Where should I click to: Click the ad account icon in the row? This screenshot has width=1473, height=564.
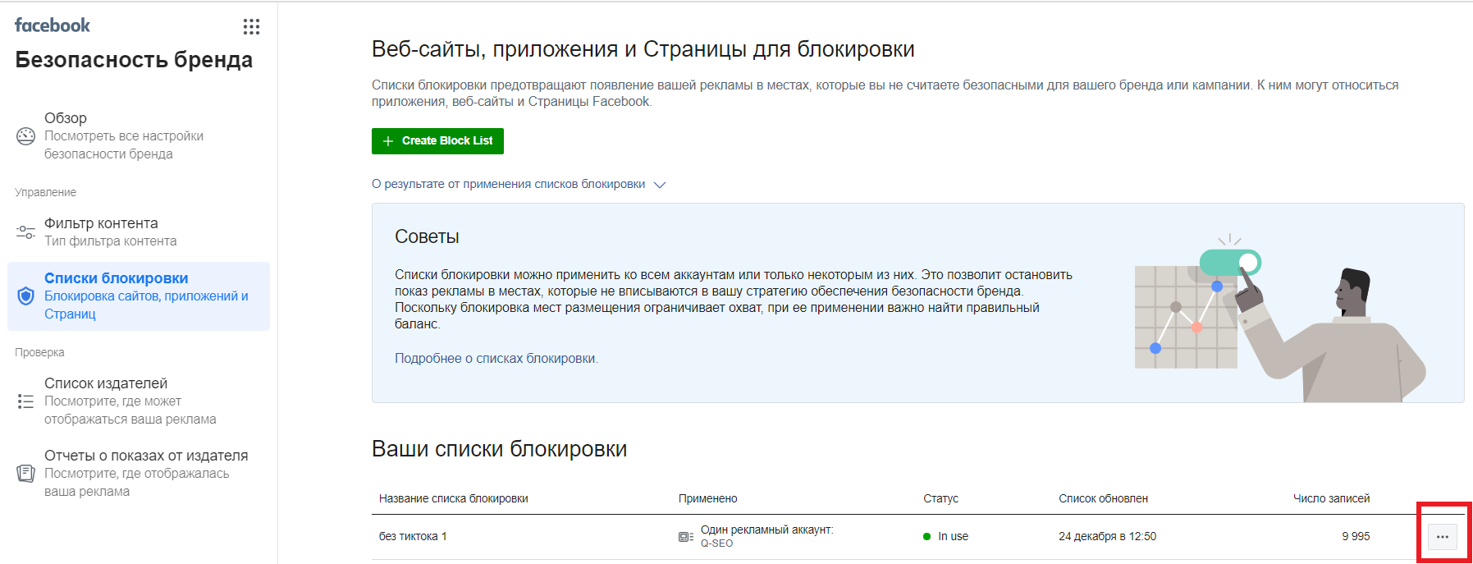point(686,537)
